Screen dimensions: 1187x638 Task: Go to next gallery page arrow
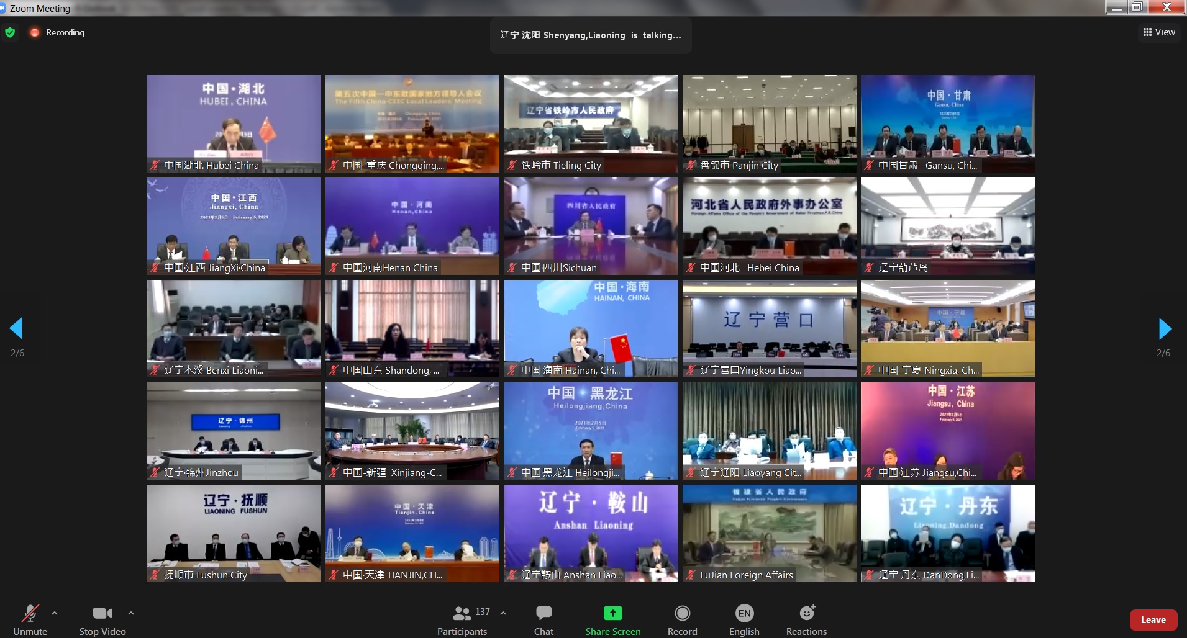point(1165,328)
